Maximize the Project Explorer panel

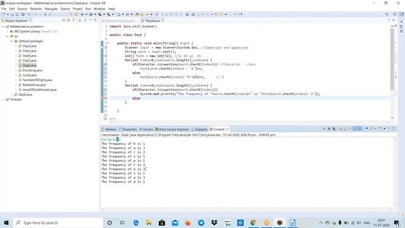[95, 20]
